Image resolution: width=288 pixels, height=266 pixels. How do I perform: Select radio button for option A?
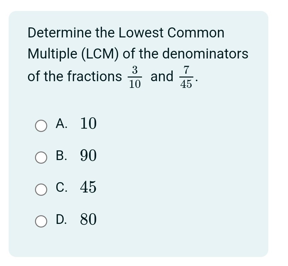coord(41,126)
